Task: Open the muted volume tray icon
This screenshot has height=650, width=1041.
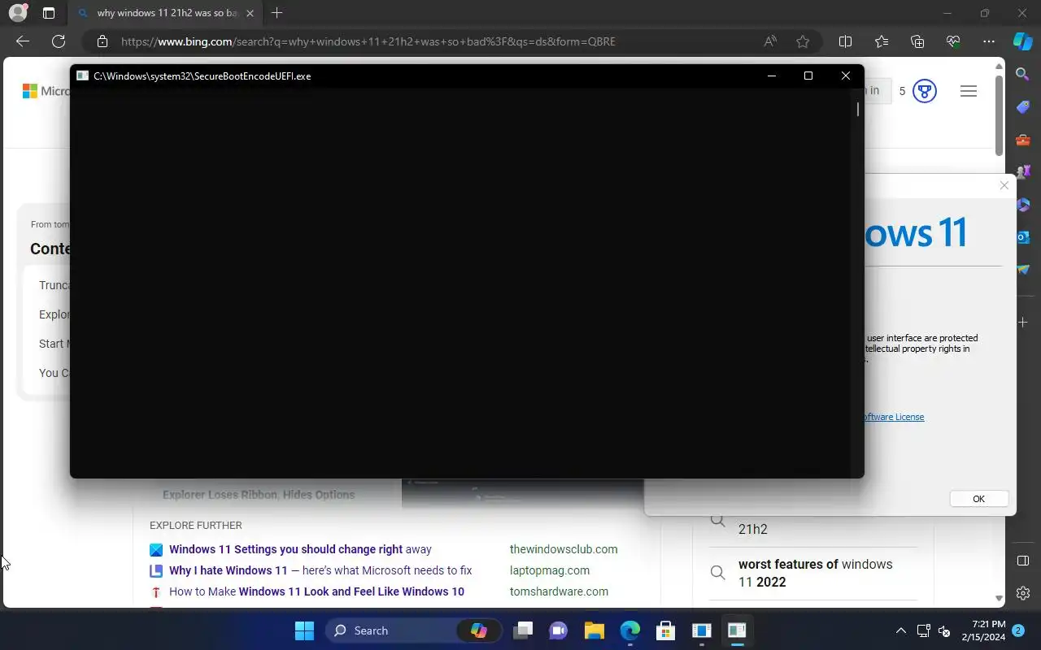Action: (x=944, y=630)
